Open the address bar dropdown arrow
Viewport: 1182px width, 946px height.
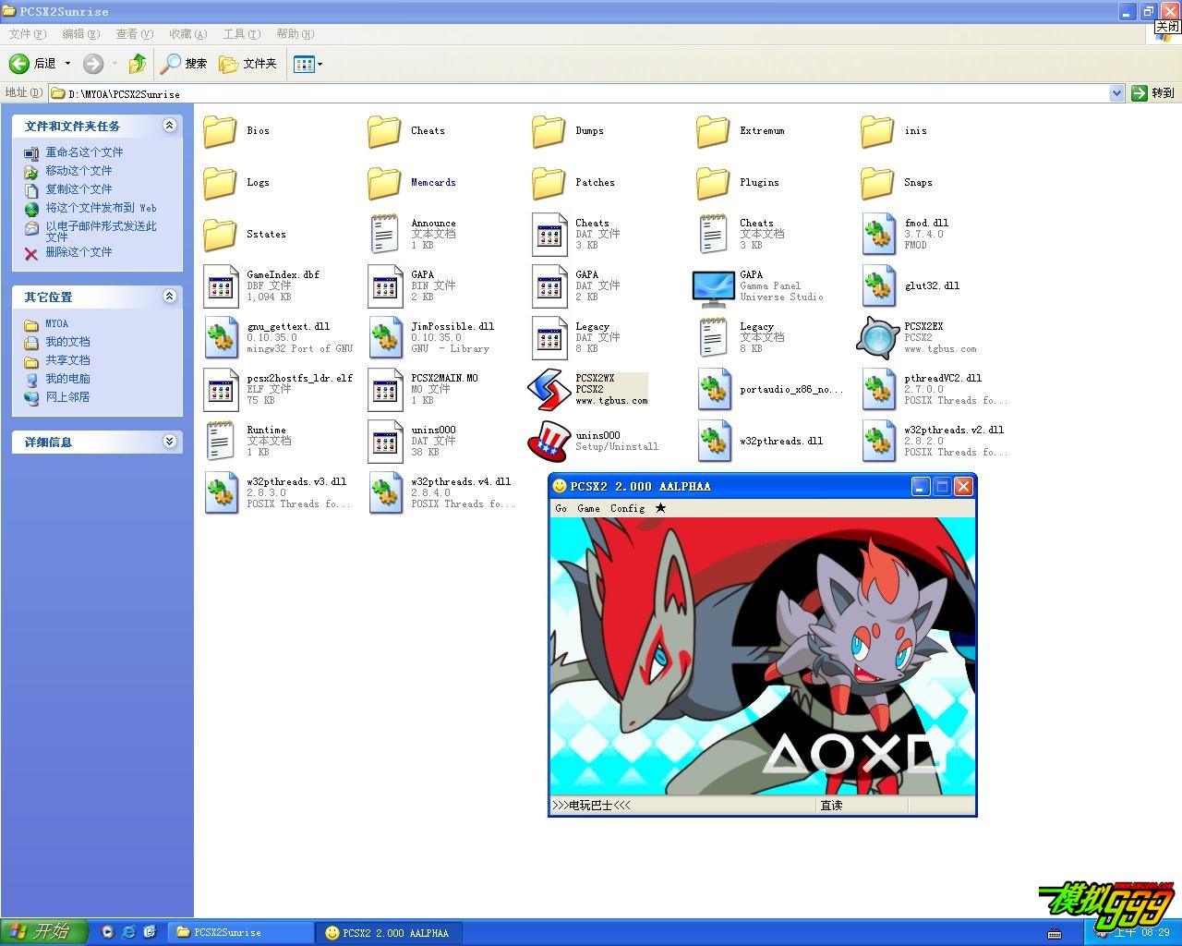[1116, 93]
